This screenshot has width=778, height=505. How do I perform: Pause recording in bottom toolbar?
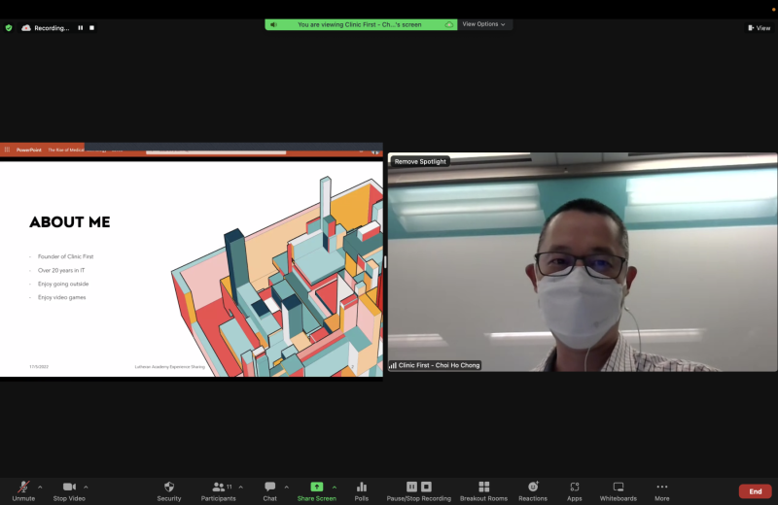tap(411, 487)
